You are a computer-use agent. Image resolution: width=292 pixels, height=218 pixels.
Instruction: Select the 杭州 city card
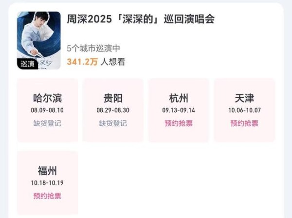[179, 110]
